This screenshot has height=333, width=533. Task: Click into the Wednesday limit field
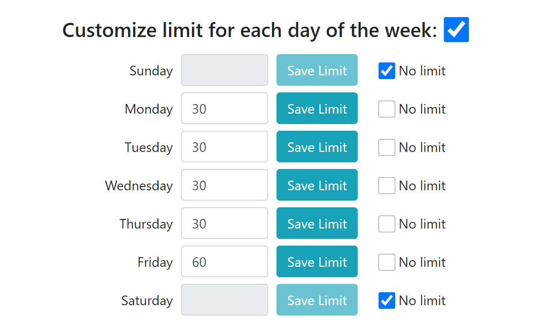click(224, 185)
